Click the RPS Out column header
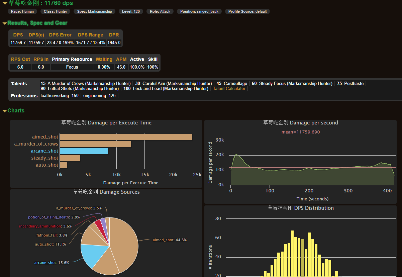This screenshot has width=402, height=277. pos(20,59)
